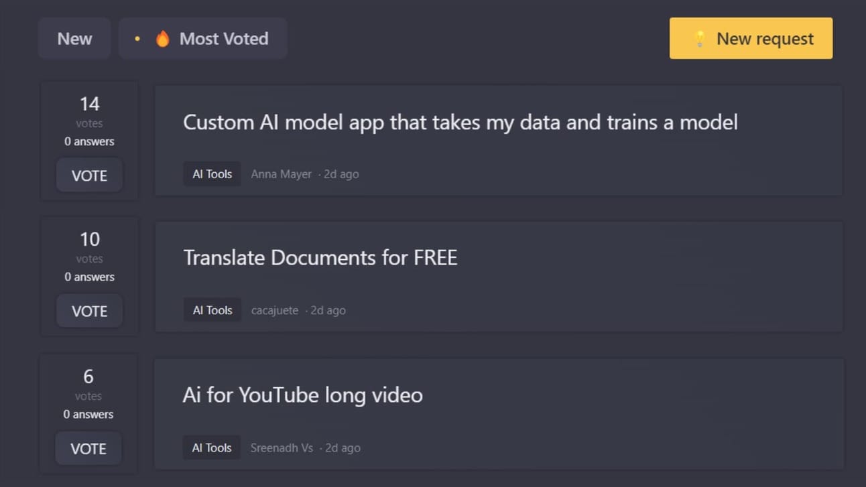Vote for the Custom AI model request

tap(89, 176)
